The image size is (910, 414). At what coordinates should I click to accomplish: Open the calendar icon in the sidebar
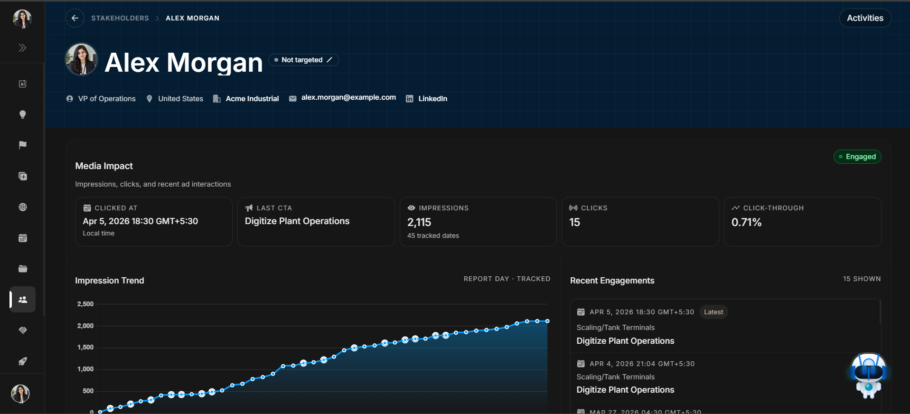point(22,238)
